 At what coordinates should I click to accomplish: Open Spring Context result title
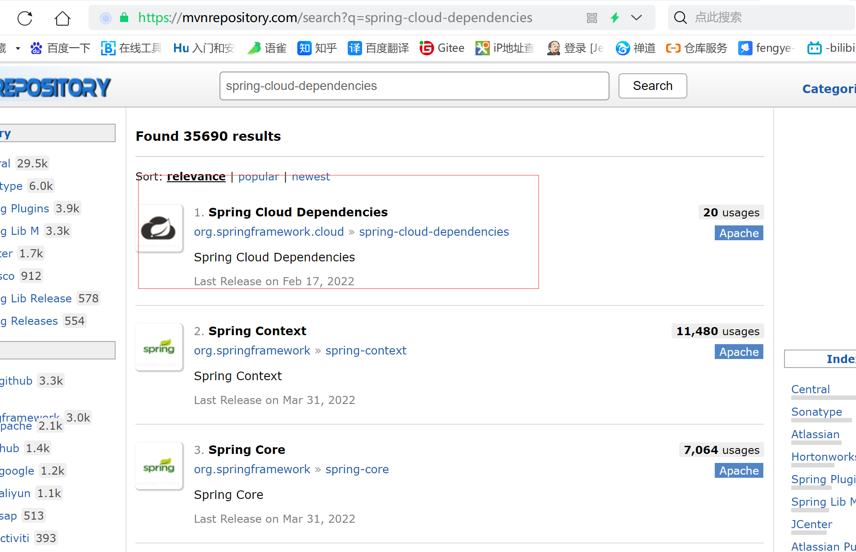257,331
